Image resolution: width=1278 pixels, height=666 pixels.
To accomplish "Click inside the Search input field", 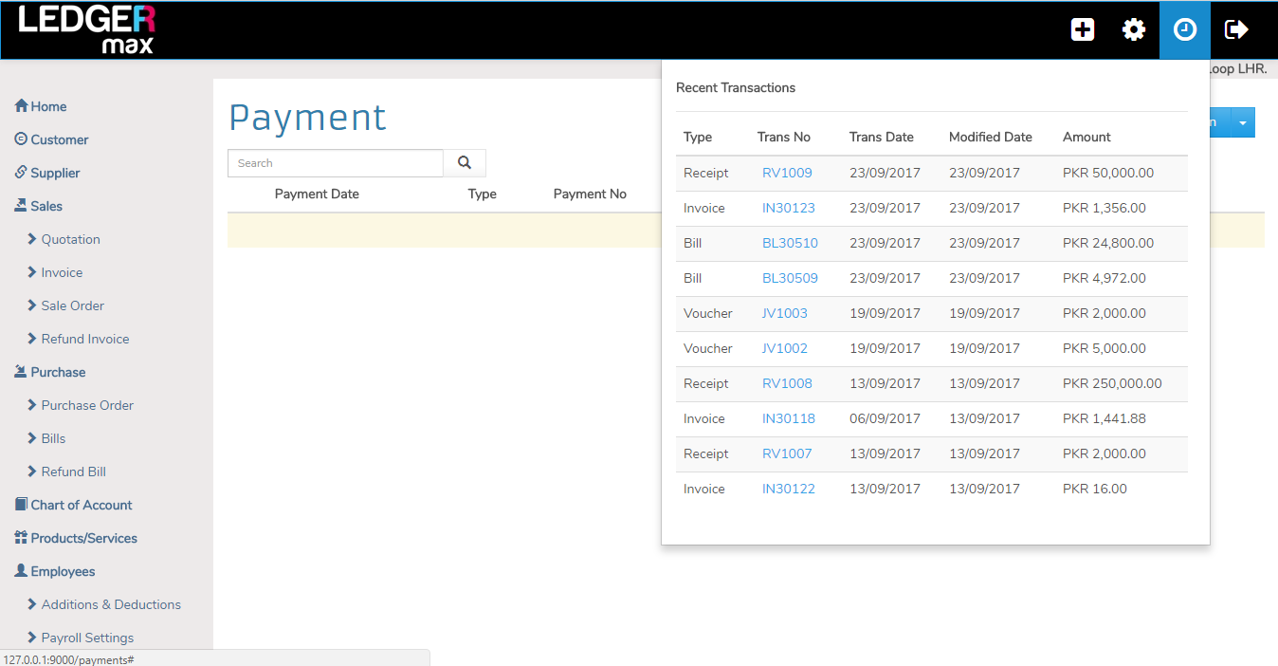I will (x=335, y=163).
